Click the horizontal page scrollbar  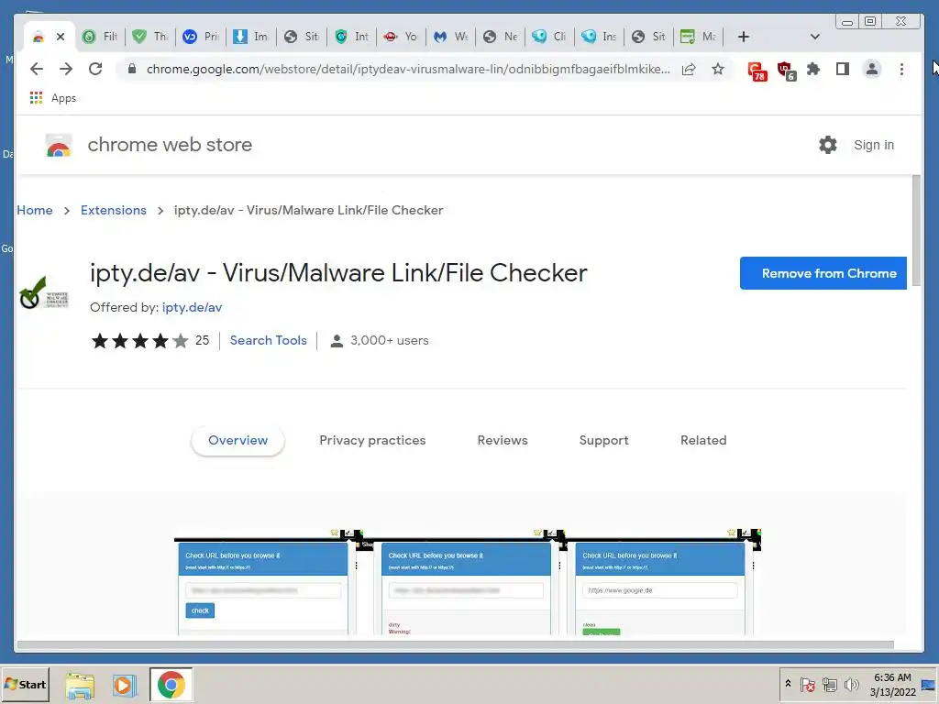coord(455,644)
